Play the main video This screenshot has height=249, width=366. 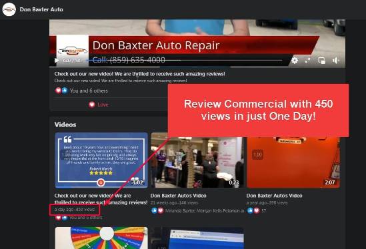(56, 61)
